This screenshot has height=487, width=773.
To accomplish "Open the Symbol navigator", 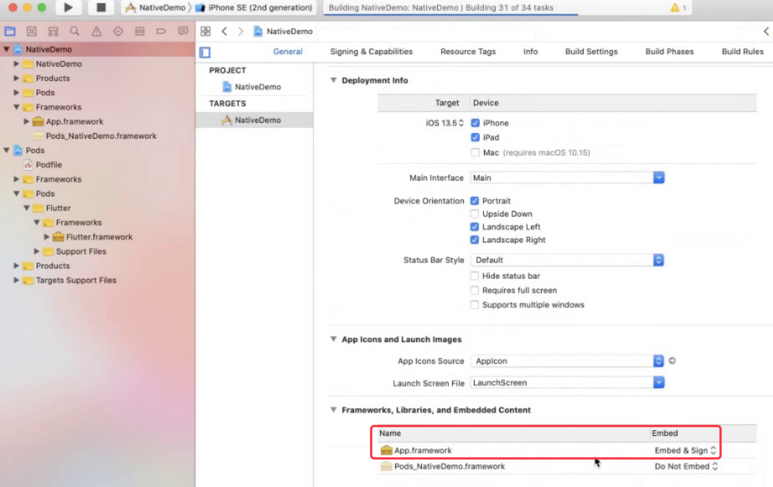I will pyautogui.click(x=53, y=31).
